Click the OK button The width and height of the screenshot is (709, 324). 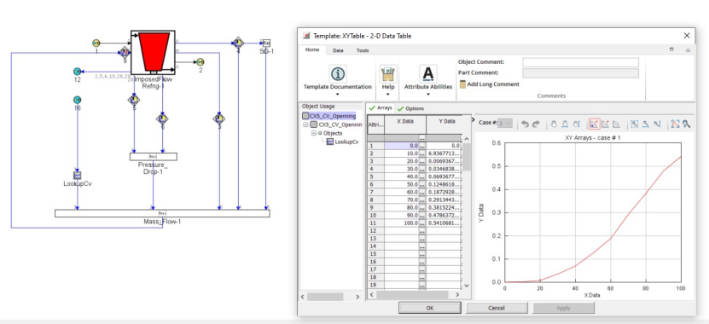429,308
